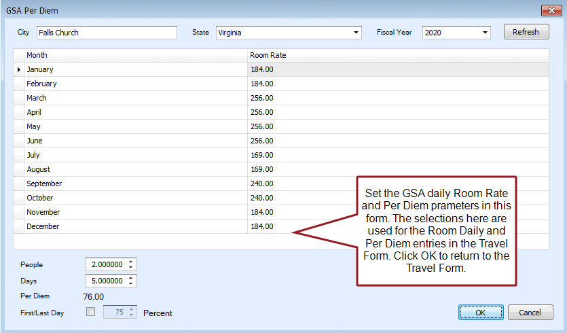Click the November room rate 184.00
This screenshot has width=567, height=333.
(262, 212)
